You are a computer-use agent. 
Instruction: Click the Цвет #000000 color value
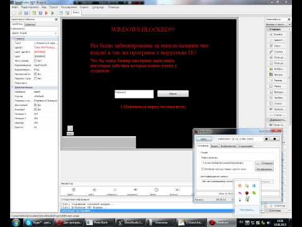(40, 56)
